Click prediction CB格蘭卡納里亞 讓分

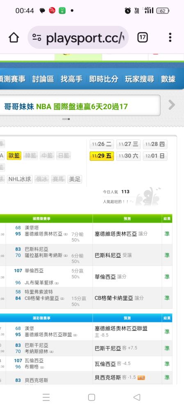pos(119,298)
